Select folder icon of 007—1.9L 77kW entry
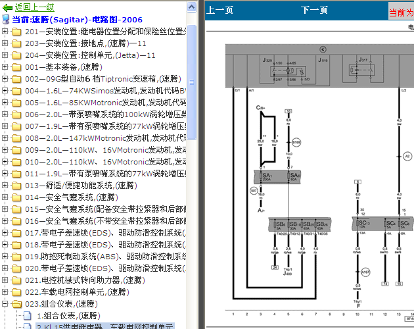Screen dimensions: 414x329 coord(16,126)
